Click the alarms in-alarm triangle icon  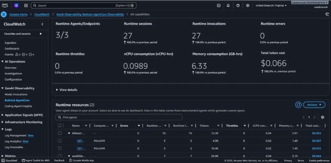(x=17, y=54)
